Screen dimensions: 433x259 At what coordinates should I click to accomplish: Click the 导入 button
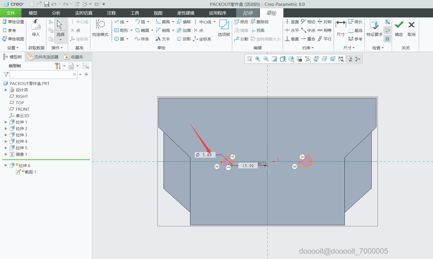[36, 28]
